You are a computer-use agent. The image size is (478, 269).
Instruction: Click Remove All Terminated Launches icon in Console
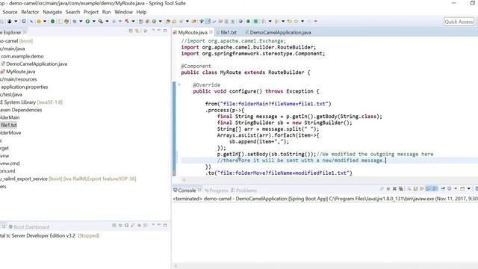[401, 189]
